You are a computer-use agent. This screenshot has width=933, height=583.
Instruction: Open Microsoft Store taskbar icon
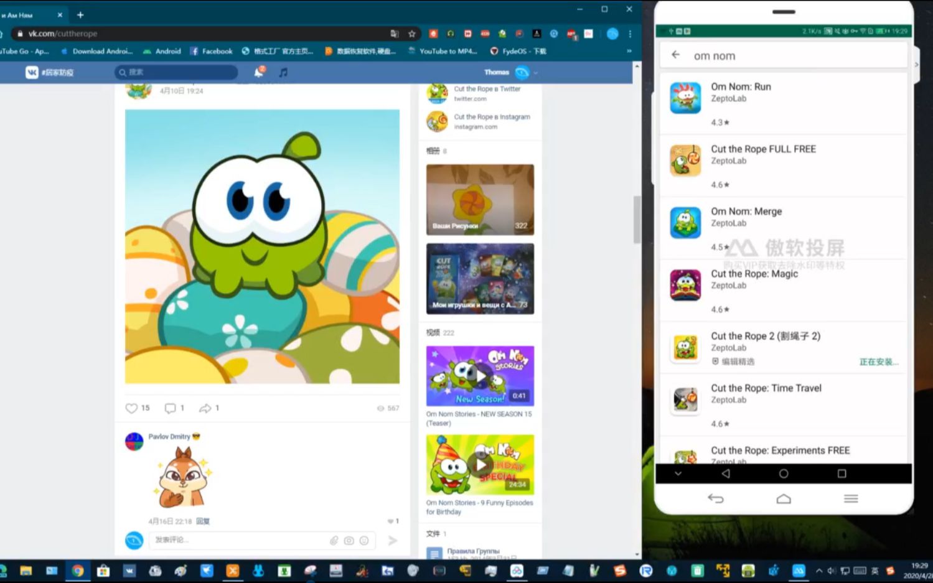103,571
